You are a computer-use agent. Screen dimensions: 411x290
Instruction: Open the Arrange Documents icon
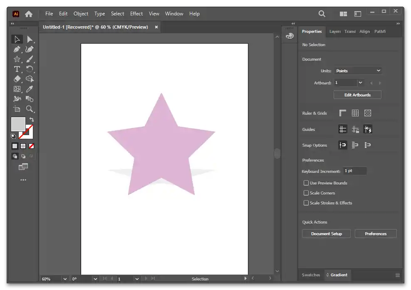343,14
